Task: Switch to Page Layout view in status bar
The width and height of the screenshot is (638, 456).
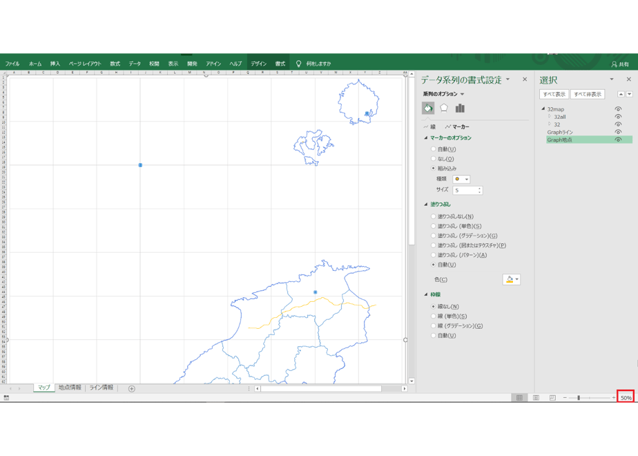Action: 536,398
